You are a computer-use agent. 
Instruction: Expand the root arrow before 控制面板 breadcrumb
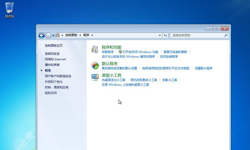pos(62,35)
